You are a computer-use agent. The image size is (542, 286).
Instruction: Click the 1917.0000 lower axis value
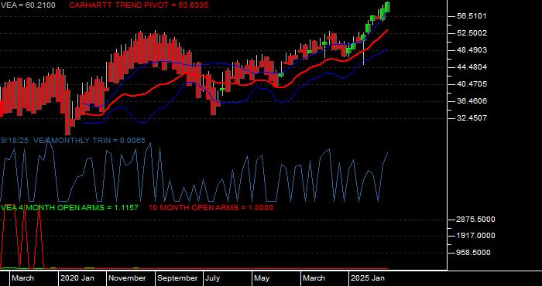click(475, 236)
